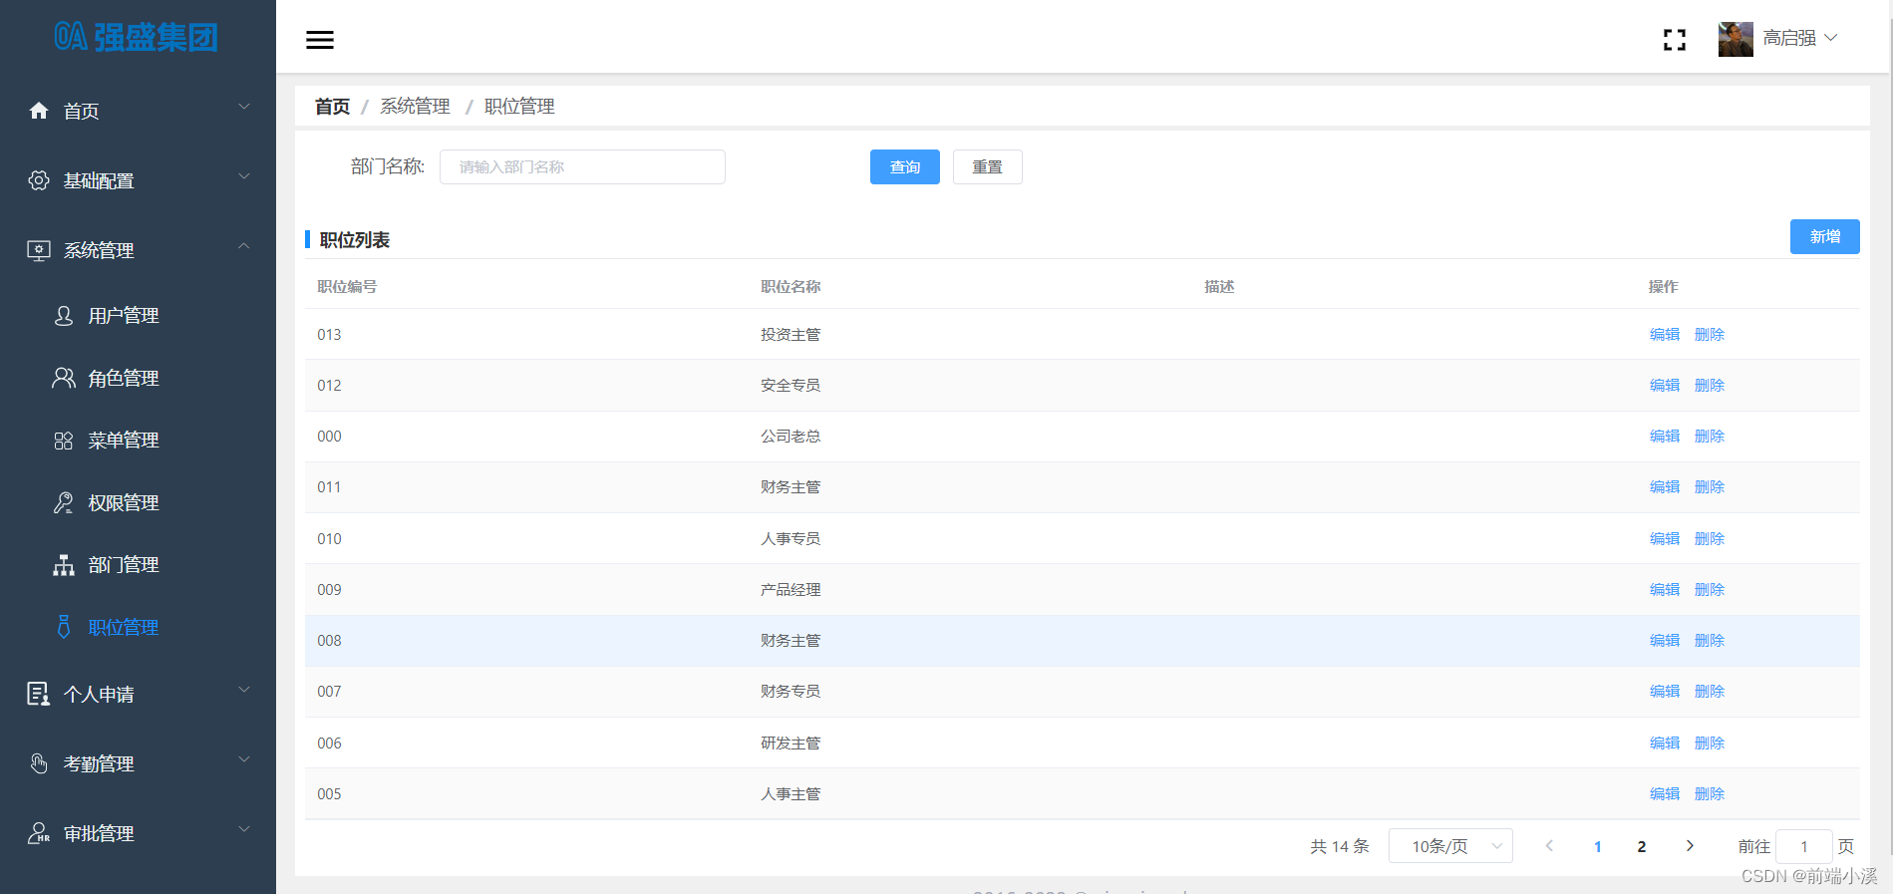Click the 产品经理 cell
1893x894 pixels.
[790, 590]
